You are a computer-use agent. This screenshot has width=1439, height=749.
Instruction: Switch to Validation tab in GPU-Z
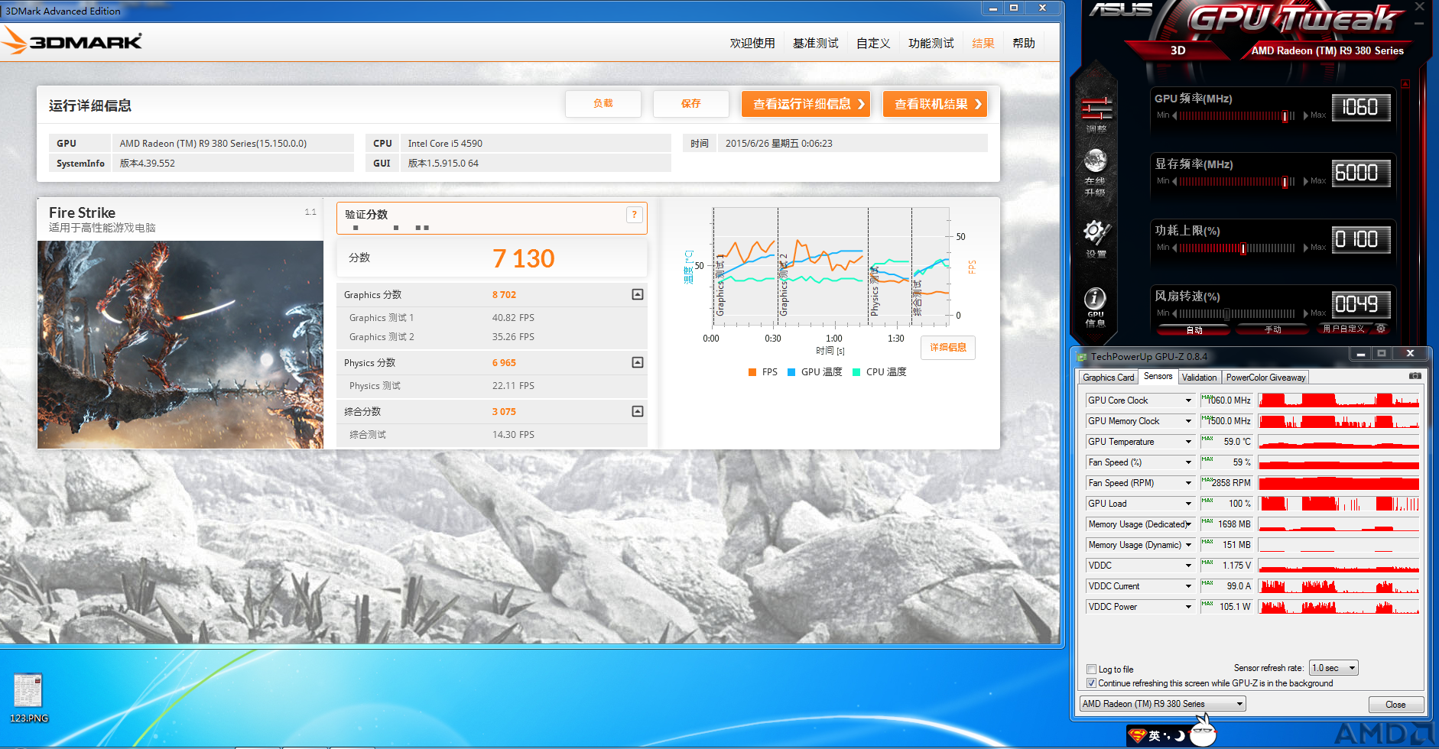click(1199, 378)
